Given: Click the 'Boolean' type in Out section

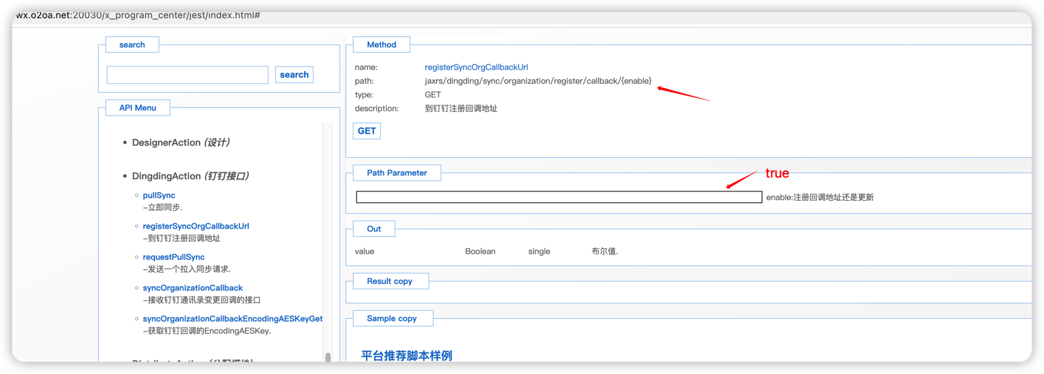Looking at the screenshot, I should click(480, 252).
